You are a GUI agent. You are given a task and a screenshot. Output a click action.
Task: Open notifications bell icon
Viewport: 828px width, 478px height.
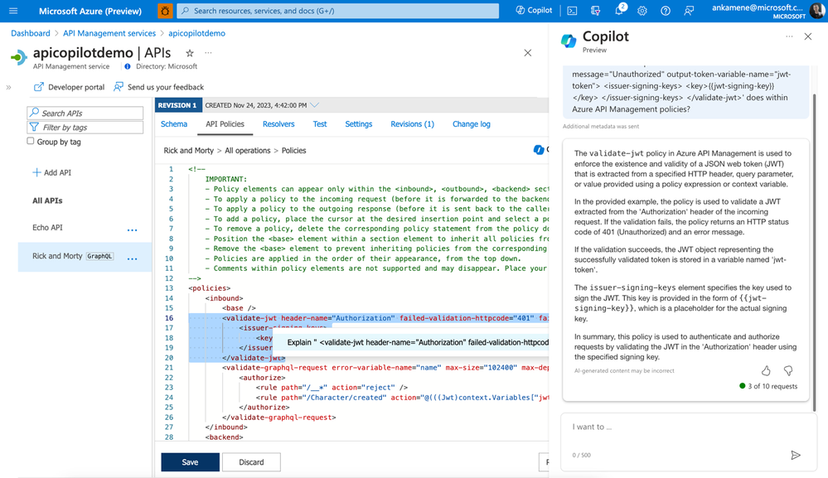tap(619, 11)
